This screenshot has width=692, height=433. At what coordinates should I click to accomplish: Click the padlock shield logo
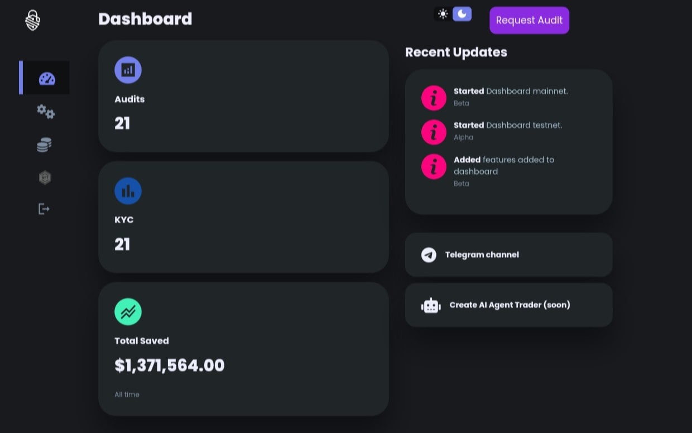(33, 21)
